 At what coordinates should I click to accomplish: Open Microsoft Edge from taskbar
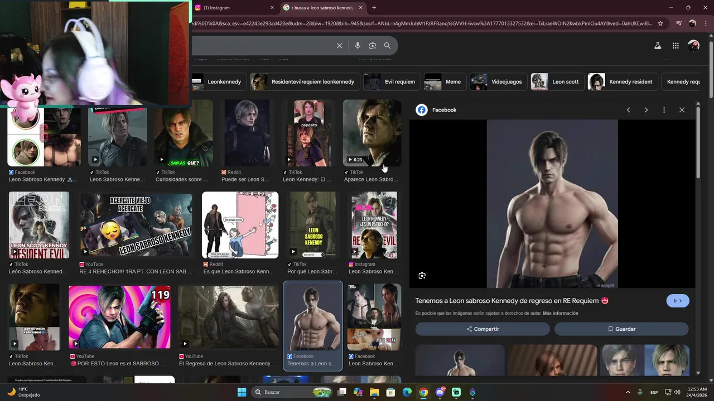point(407,392)
